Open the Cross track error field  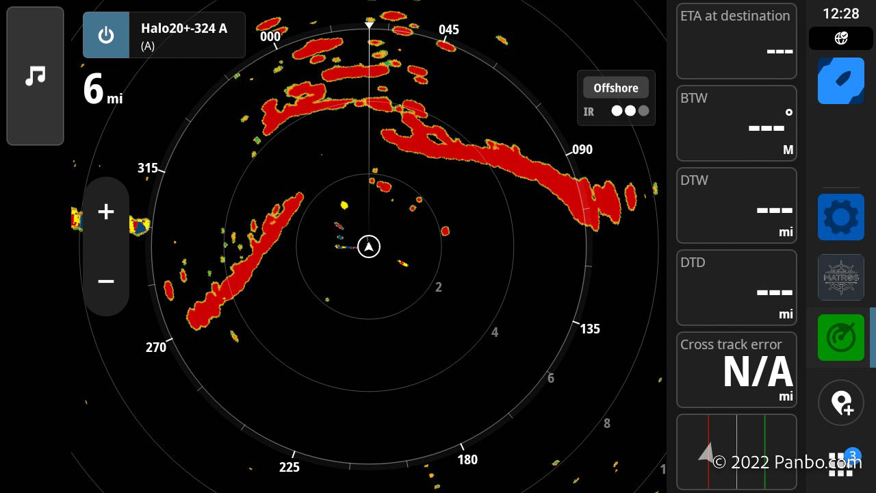(x=736, y=370)
